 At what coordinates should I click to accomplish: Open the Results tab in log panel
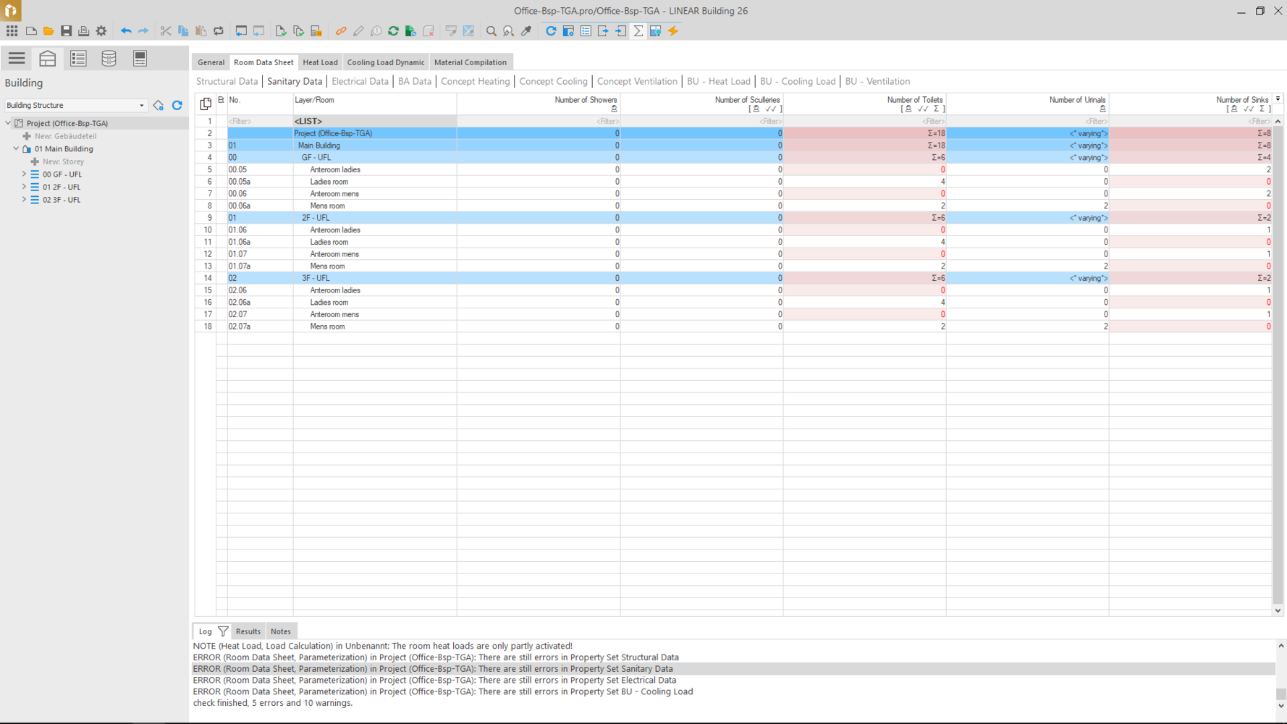coord(248,631)
